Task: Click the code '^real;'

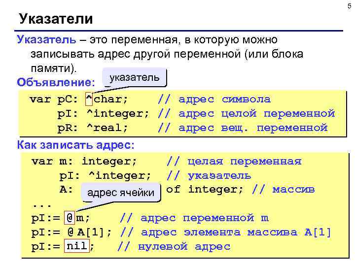Action: [107, 128]
